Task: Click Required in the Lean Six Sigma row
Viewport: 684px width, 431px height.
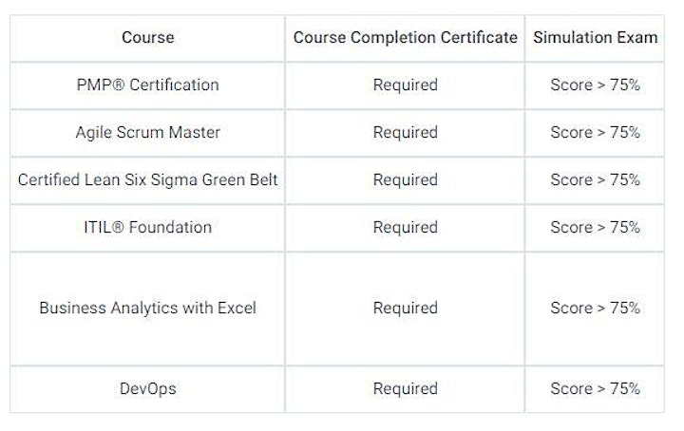Action: pyautogui.click(x=406, y=180)
